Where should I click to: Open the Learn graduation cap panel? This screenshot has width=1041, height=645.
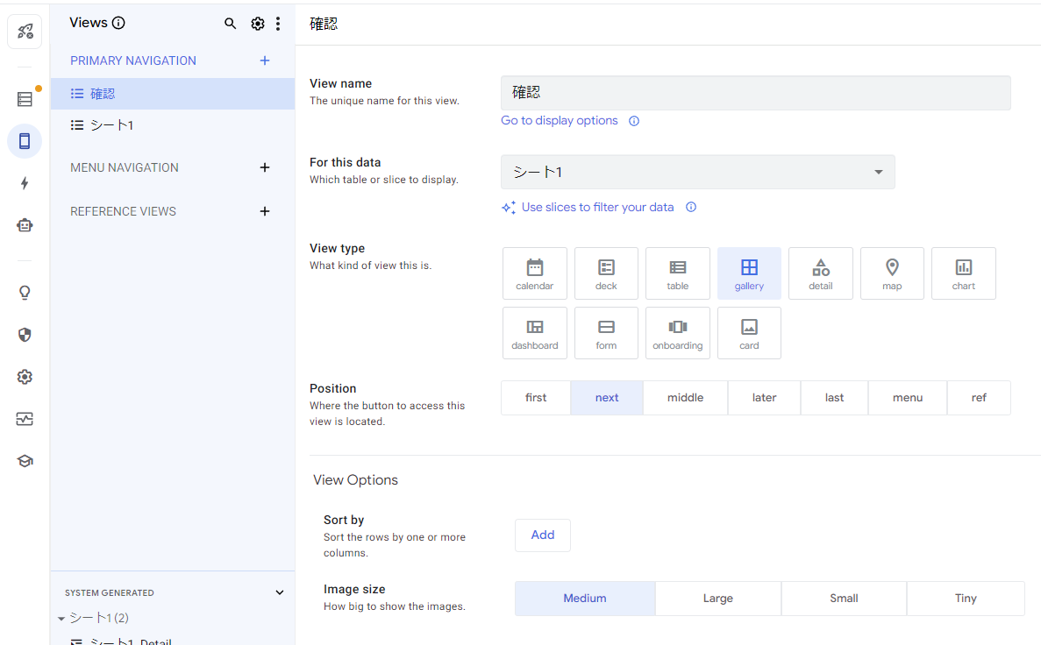point(24,460)
